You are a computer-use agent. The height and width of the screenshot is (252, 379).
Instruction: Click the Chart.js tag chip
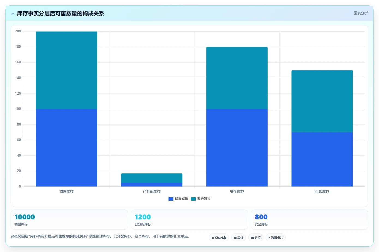tap(219, 238)
